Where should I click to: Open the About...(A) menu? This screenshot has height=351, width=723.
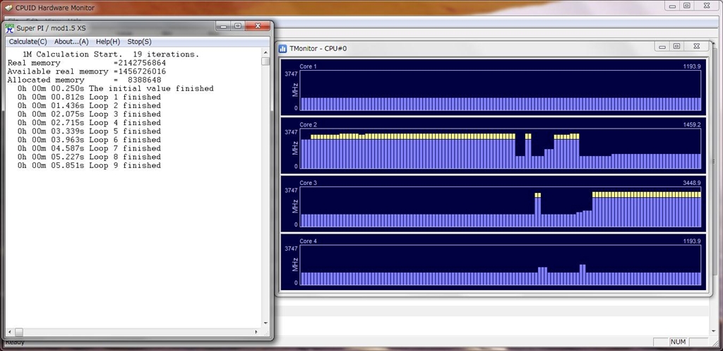tap(71, 42)
